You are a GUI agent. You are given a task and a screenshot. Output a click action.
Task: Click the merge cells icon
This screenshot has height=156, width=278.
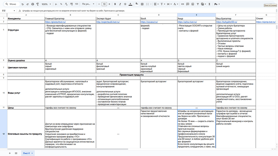coord(147,4)
